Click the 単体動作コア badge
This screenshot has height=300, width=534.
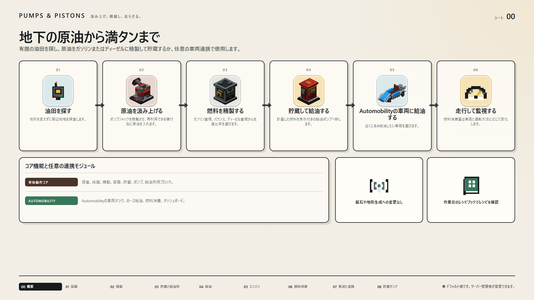pyautogui.click(x=51, y=182)
